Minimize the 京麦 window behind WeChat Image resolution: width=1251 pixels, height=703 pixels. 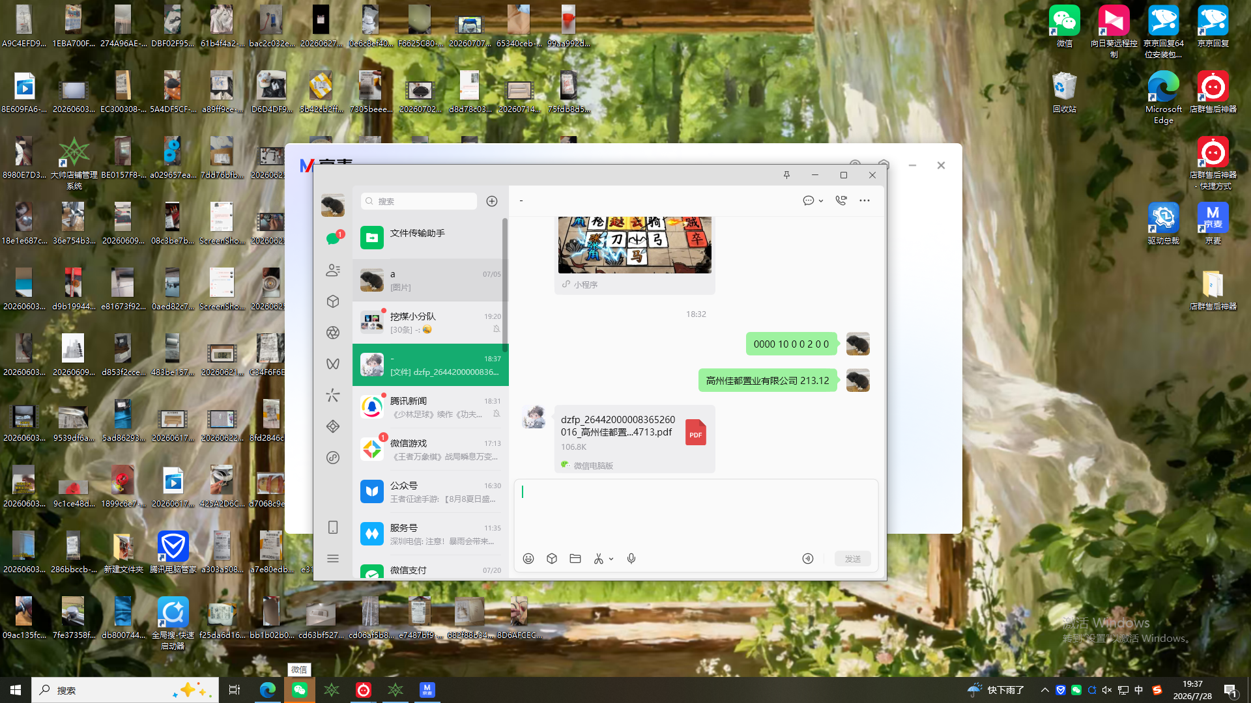coord(912,165)
